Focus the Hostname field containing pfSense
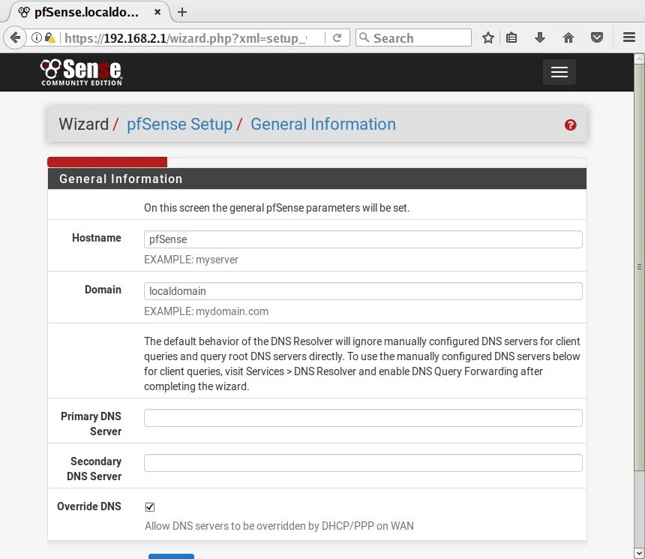This screenshot has width=645, height=559. click(363, 239)
